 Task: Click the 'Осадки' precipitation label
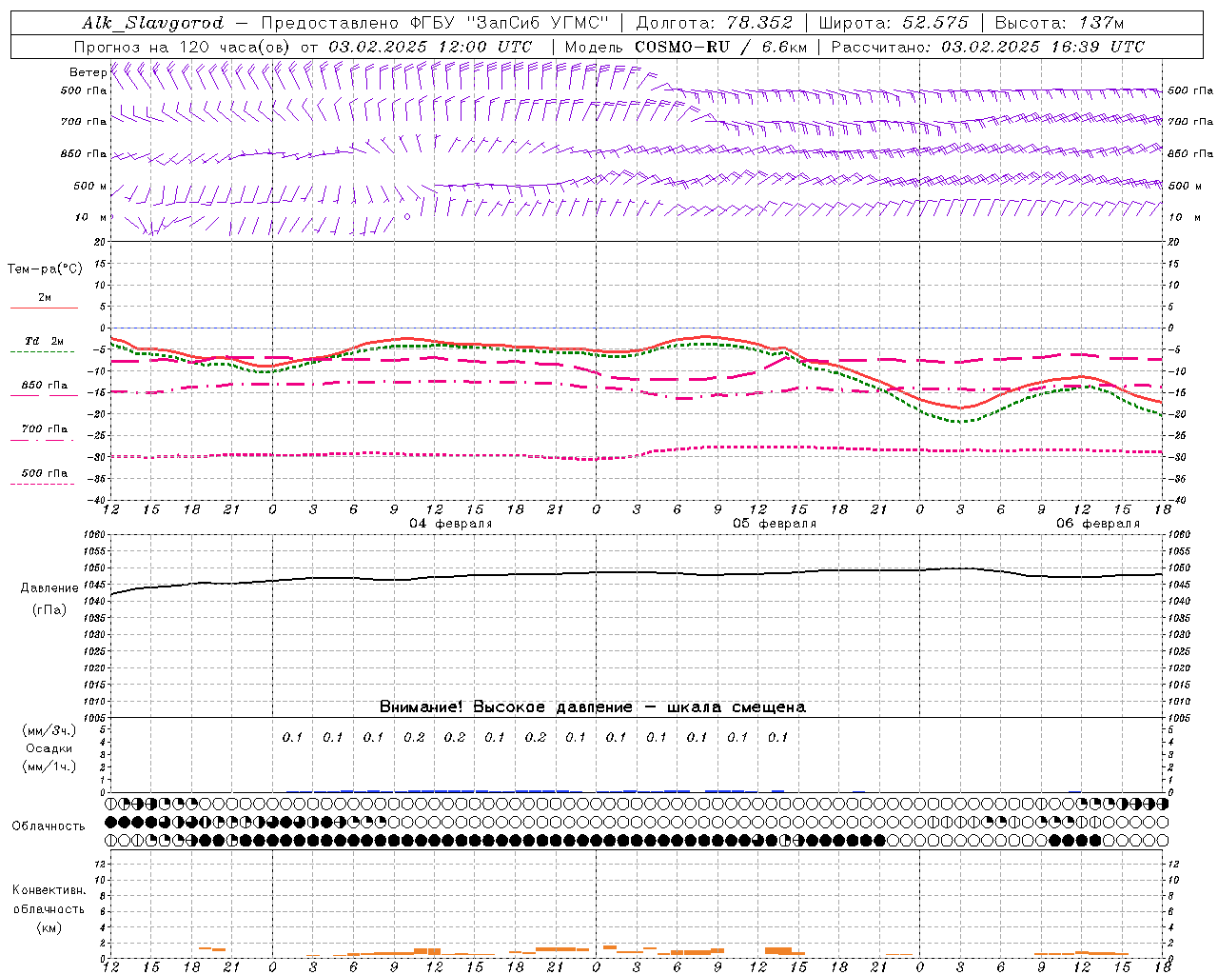tap(49, 748)
